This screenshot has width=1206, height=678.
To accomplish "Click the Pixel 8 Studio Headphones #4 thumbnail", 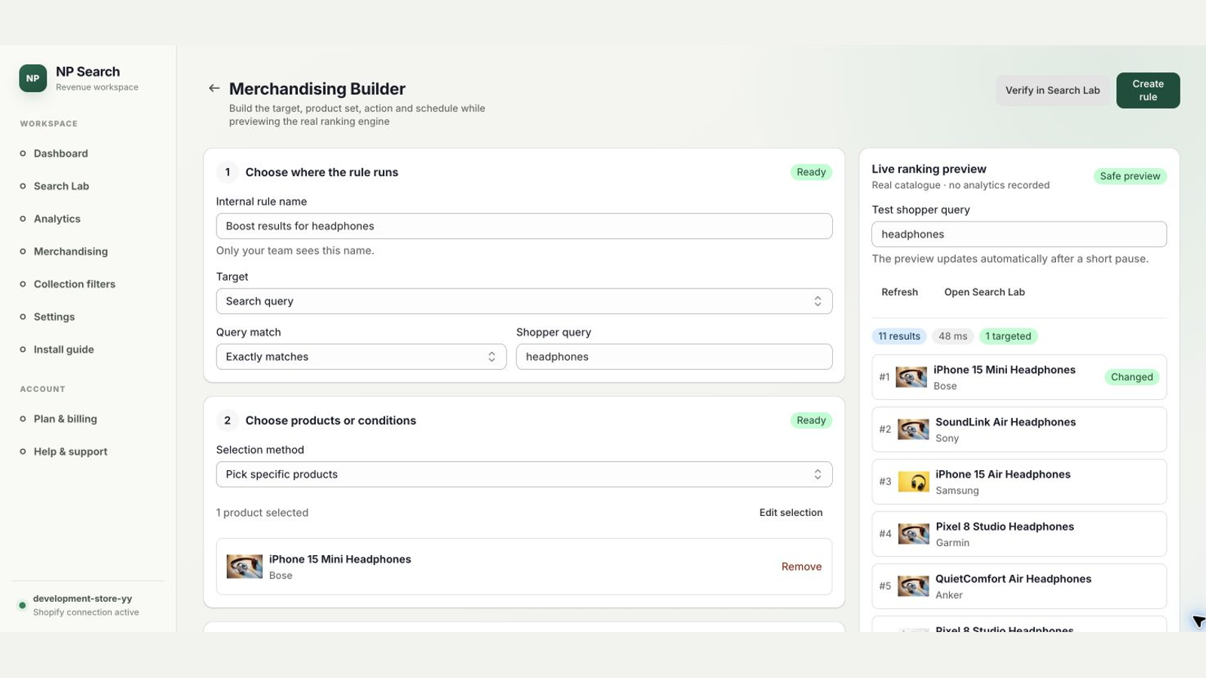I will tap(914, 534).
